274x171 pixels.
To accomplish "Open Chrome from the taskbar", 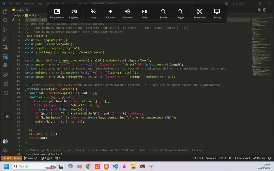I will 88,166.
